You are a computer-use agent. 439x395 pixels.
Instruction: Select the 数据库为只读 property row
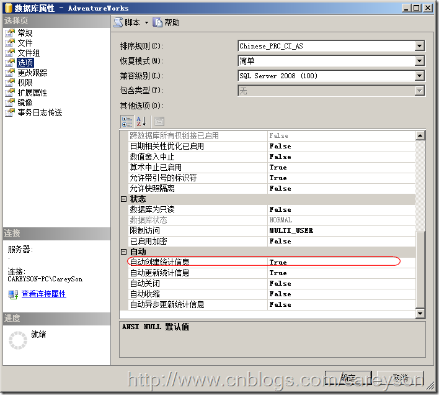coord(272,210)
